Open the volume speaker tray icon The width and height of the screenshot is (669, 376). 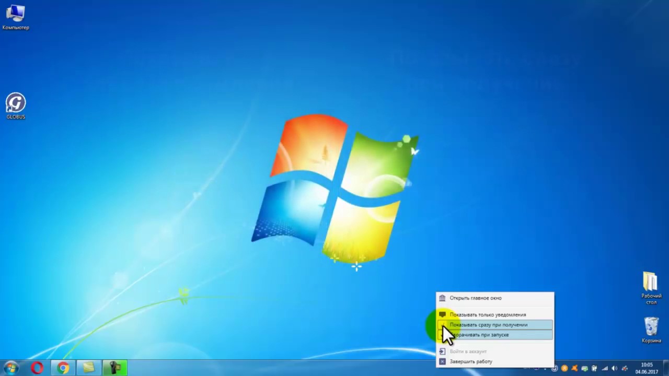click(614, 368)
